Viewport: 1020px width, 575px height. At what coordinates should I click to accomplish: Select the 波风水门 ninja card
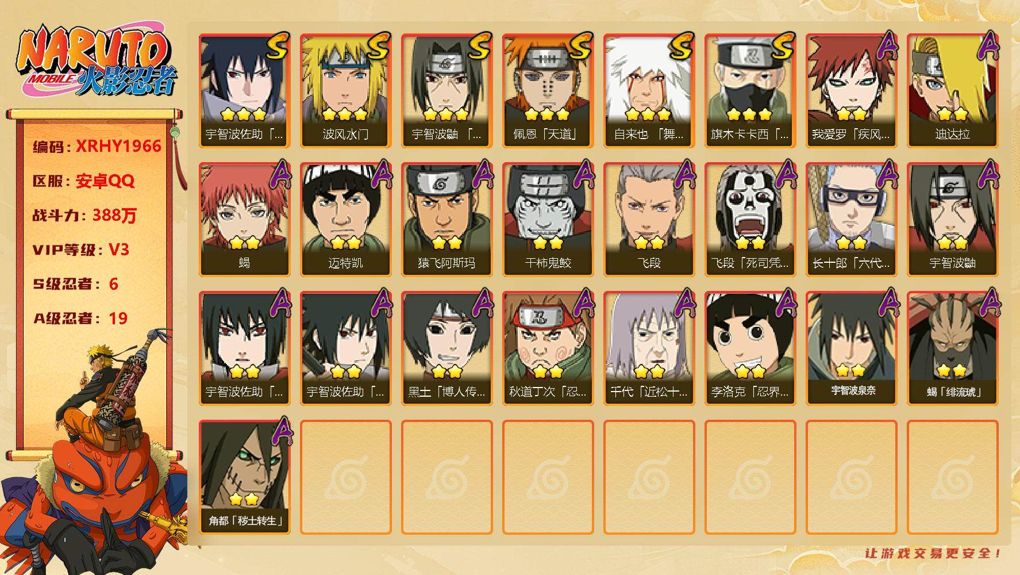(345, 91)
